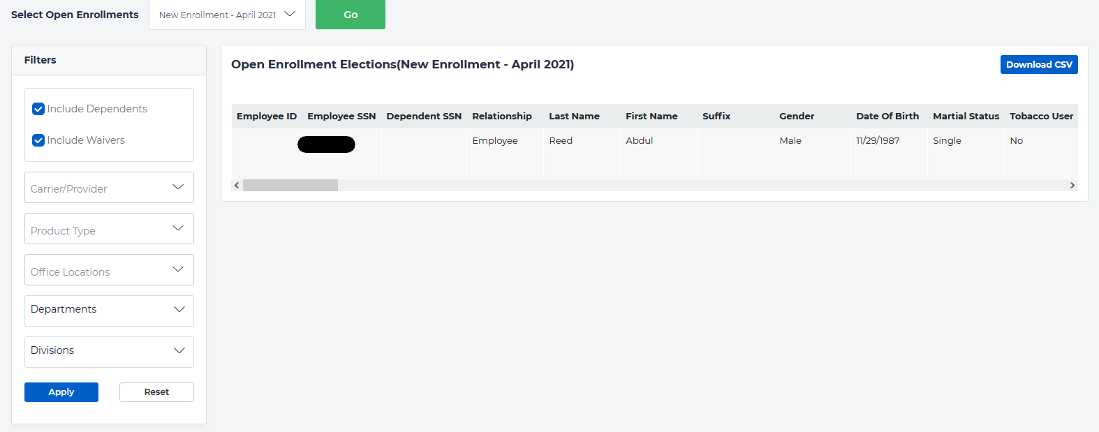Click the Employee SSN column header

coord(341,117)
